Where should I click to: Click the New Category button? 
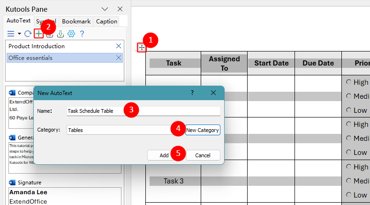(x=203, y=130)
